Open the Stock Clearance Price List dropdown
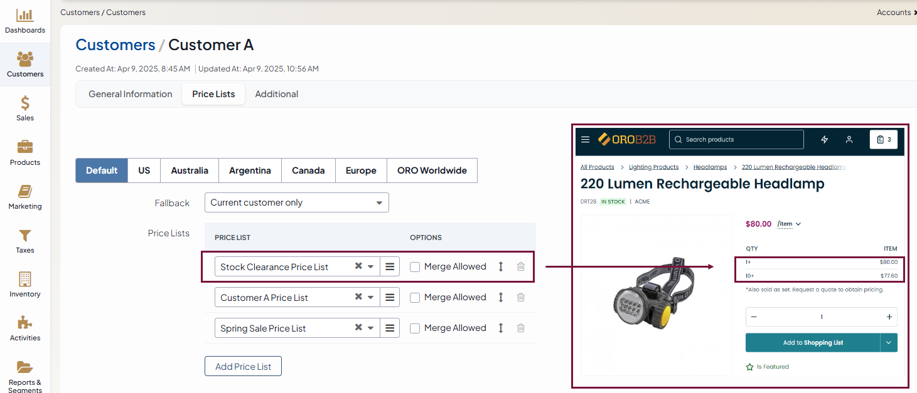 click(371, 266)
